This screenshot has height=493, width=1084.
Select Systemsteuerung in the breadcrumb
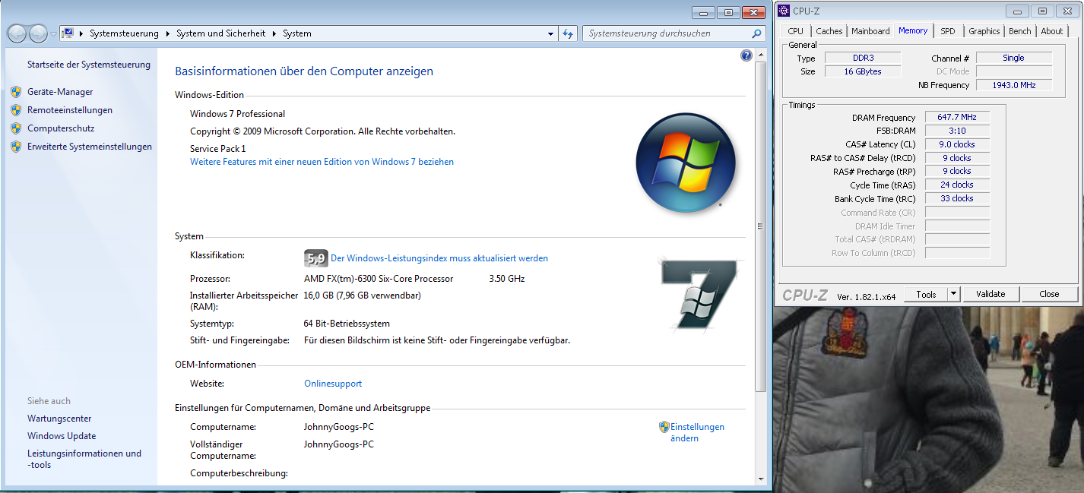[124, 33]
